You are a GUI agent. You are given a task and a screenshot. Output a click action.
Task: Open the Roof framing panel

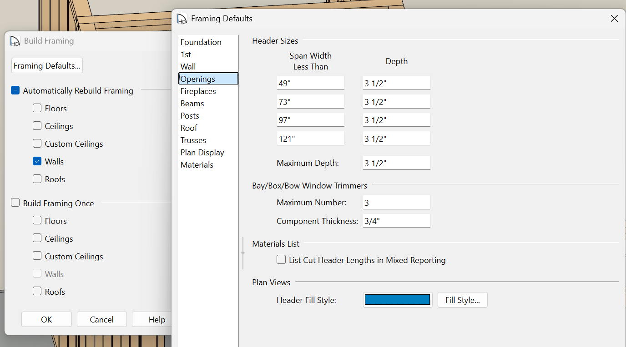tap(189, 128)
